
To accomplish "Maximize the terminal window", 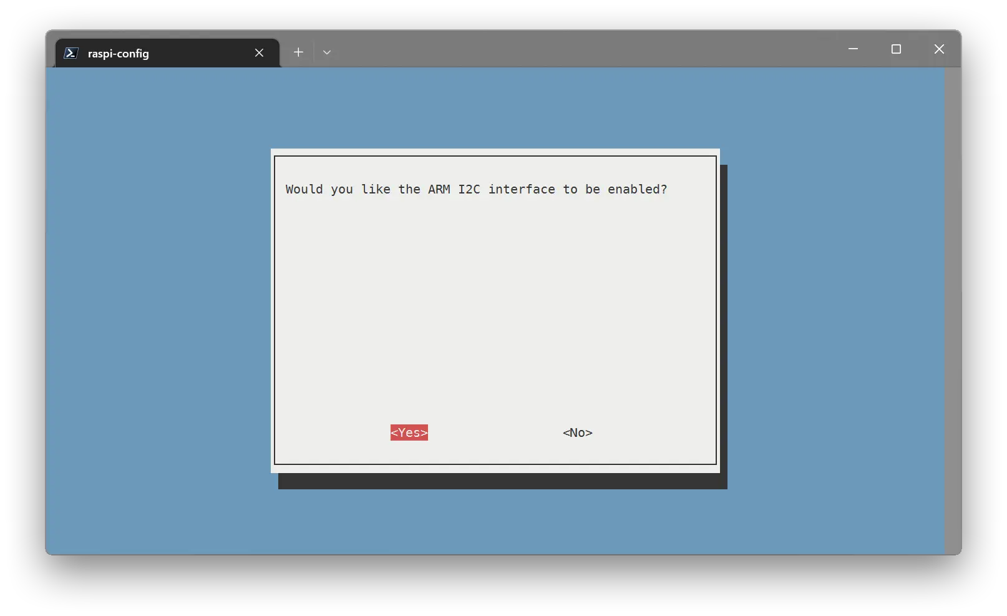I will click(896, 49).
